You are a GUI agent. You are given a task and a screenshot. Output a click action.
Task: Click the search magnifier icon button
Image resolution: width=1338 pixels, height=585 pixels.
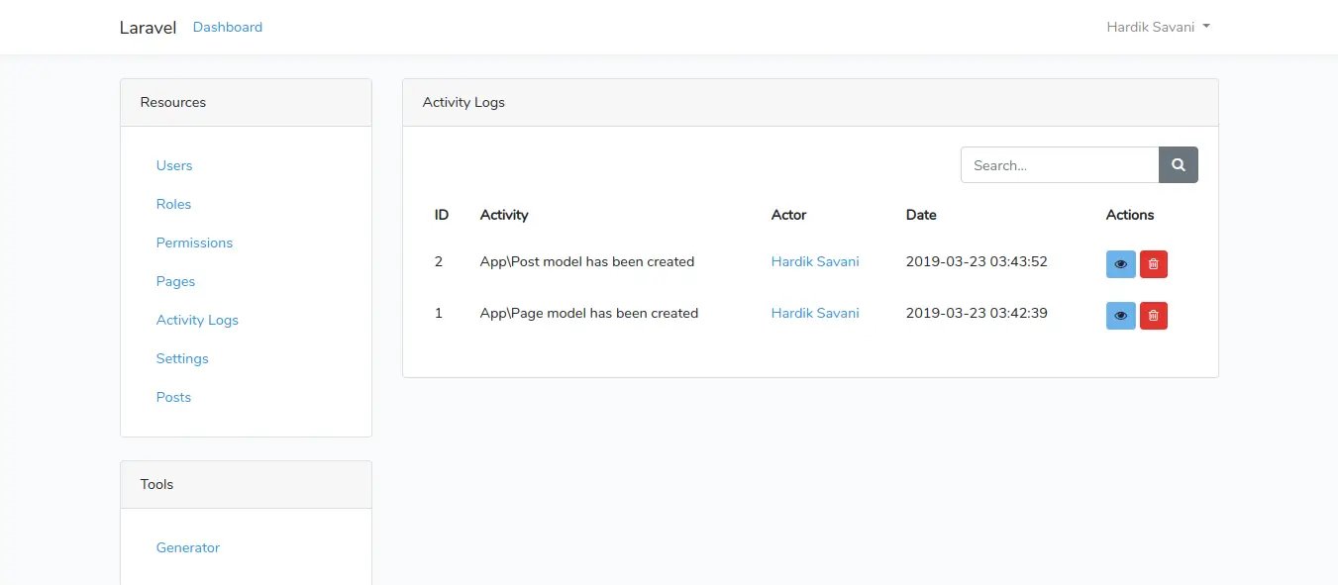pyautogui.click(x=1179, y=165)
